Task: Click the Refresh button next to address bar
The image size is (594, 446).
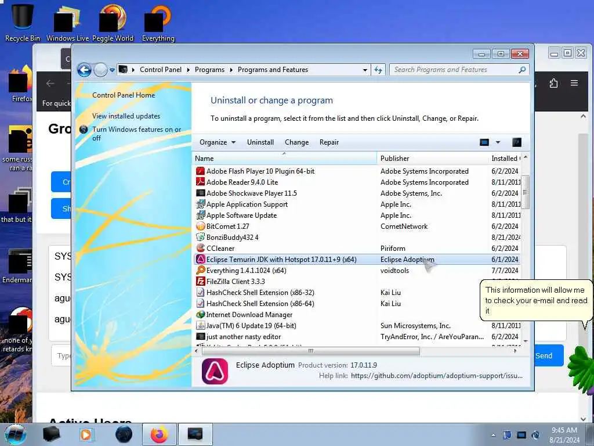Action: (x=378, y=70)
